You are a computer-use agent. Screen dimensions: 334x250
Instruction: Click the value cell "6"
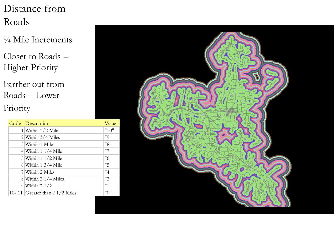pos(112,158)
